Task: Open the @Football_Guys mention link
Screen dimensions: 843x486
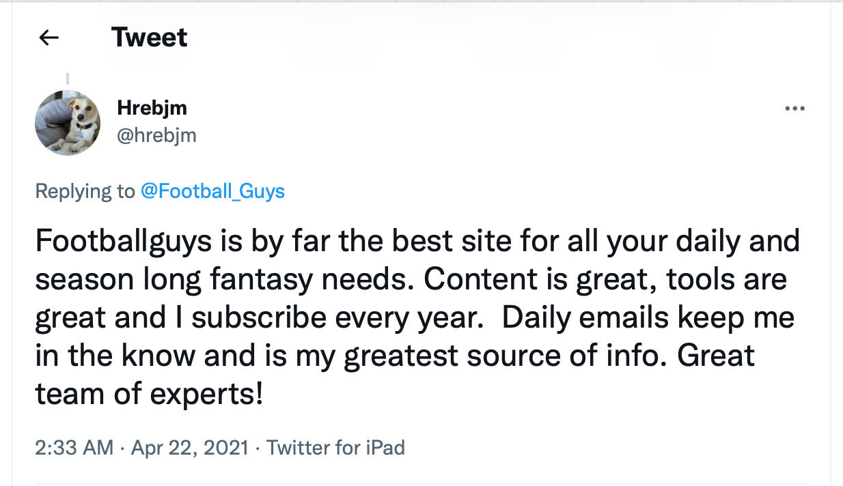Action: click(212, 191)
